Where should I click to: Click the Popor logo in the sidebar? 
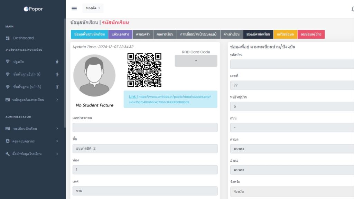point(33,9)
